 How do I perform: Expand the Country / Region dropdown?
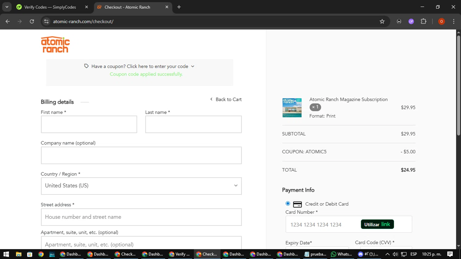[141, 186]
